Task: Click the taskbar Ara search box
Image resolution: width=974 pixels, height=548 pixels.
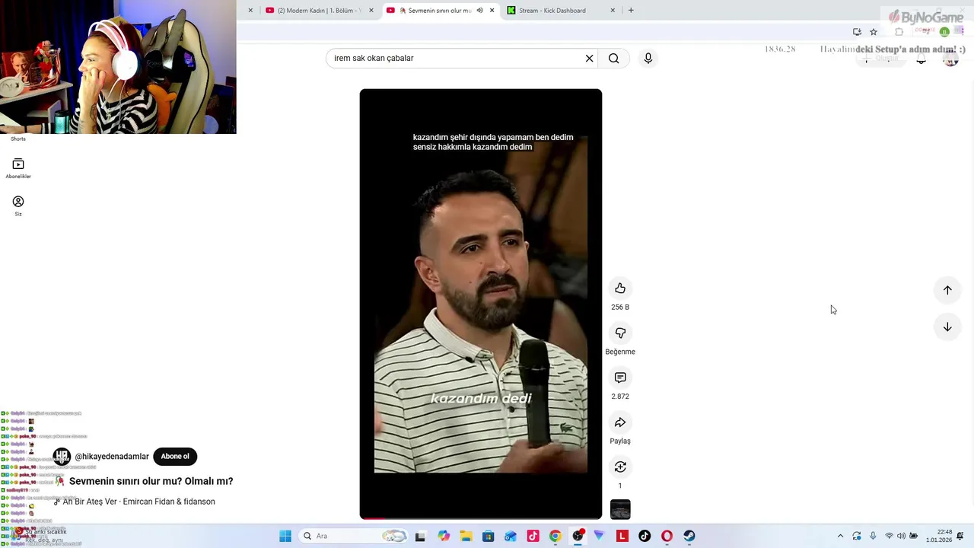Action: (354, 536)
